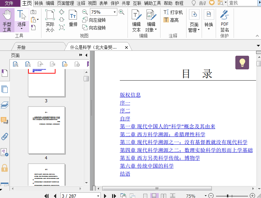261x198 pixels.
Task: Click the Fit Visible icon with corner brackets
Action: tap(62, 27)
